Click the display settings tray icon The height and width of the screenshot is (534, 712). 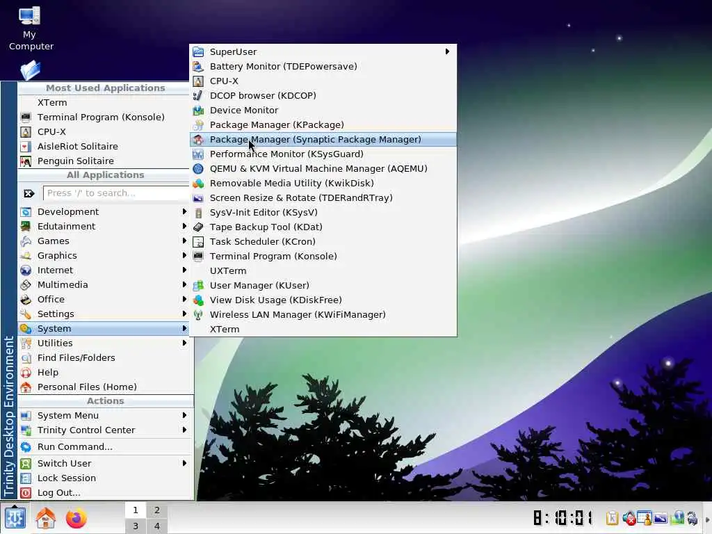[661, 518]
